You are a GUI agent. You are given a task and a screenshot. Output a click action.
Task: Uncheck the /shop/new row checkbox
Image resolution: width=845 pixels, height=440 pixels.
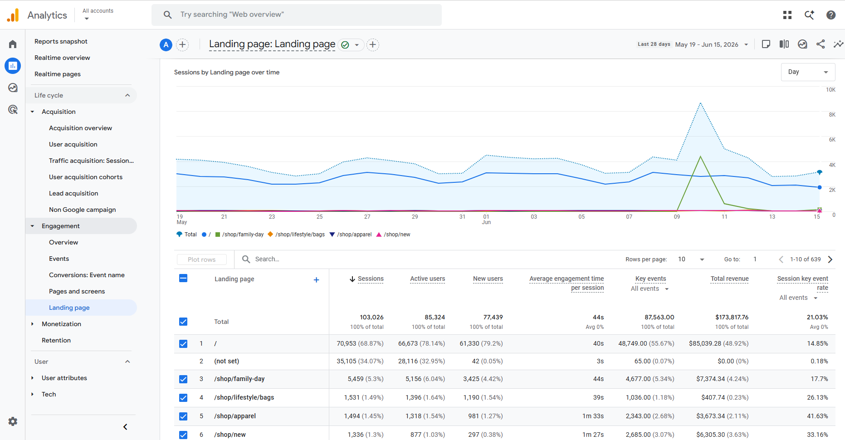coord(183,435)
